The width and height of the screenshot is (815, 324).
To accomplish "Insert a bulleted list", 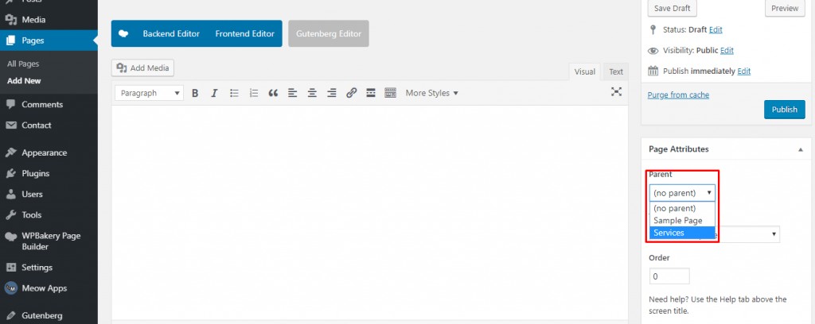I will point(235,94).
